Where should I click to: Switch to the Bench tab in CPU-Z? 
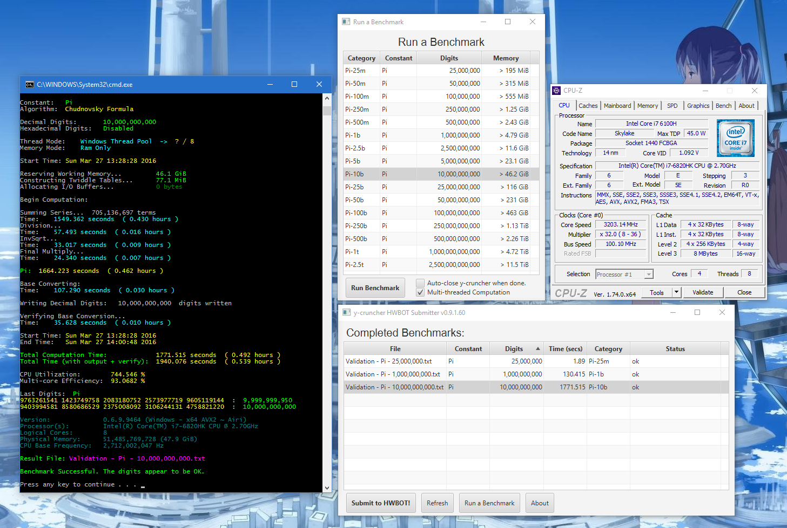click(724, 106)
